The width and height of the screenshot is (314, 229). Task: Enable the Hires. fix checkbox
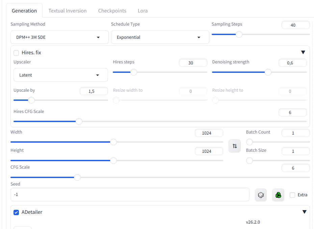tap(16, 53)
